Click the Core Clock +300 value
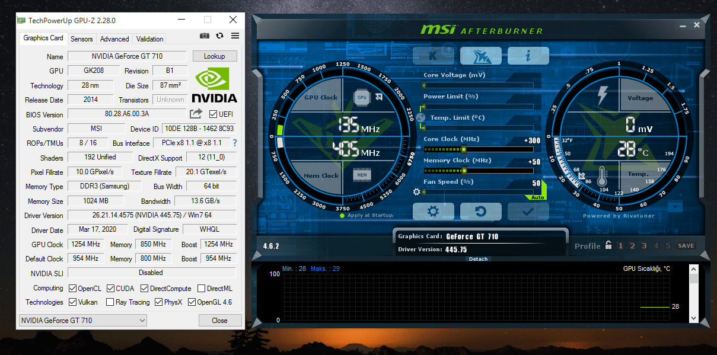Screen dimensions: 717x355 (532, 140)
